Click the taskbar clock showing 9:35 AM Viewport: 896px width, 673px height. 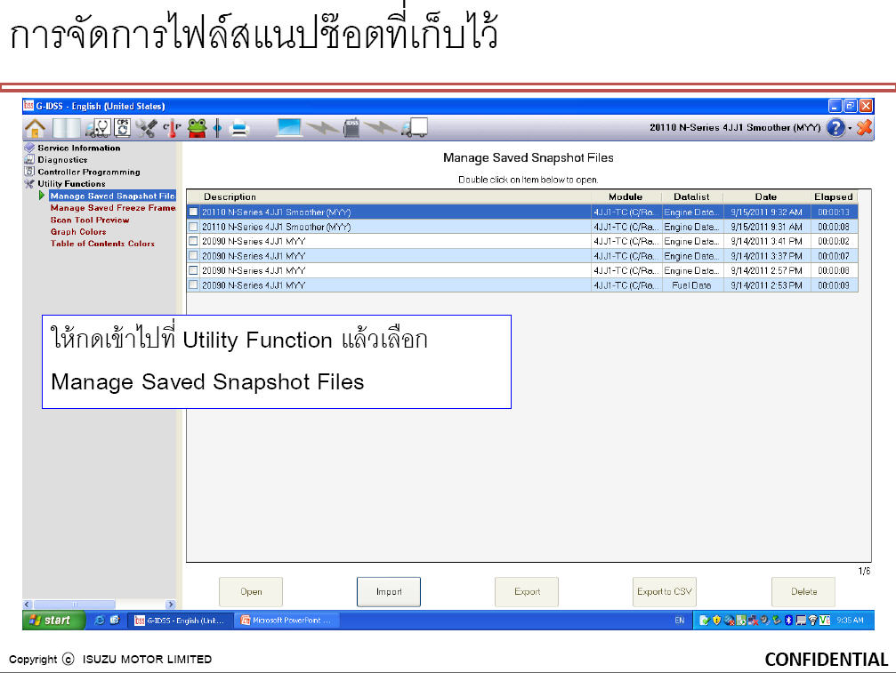point(851,621)
